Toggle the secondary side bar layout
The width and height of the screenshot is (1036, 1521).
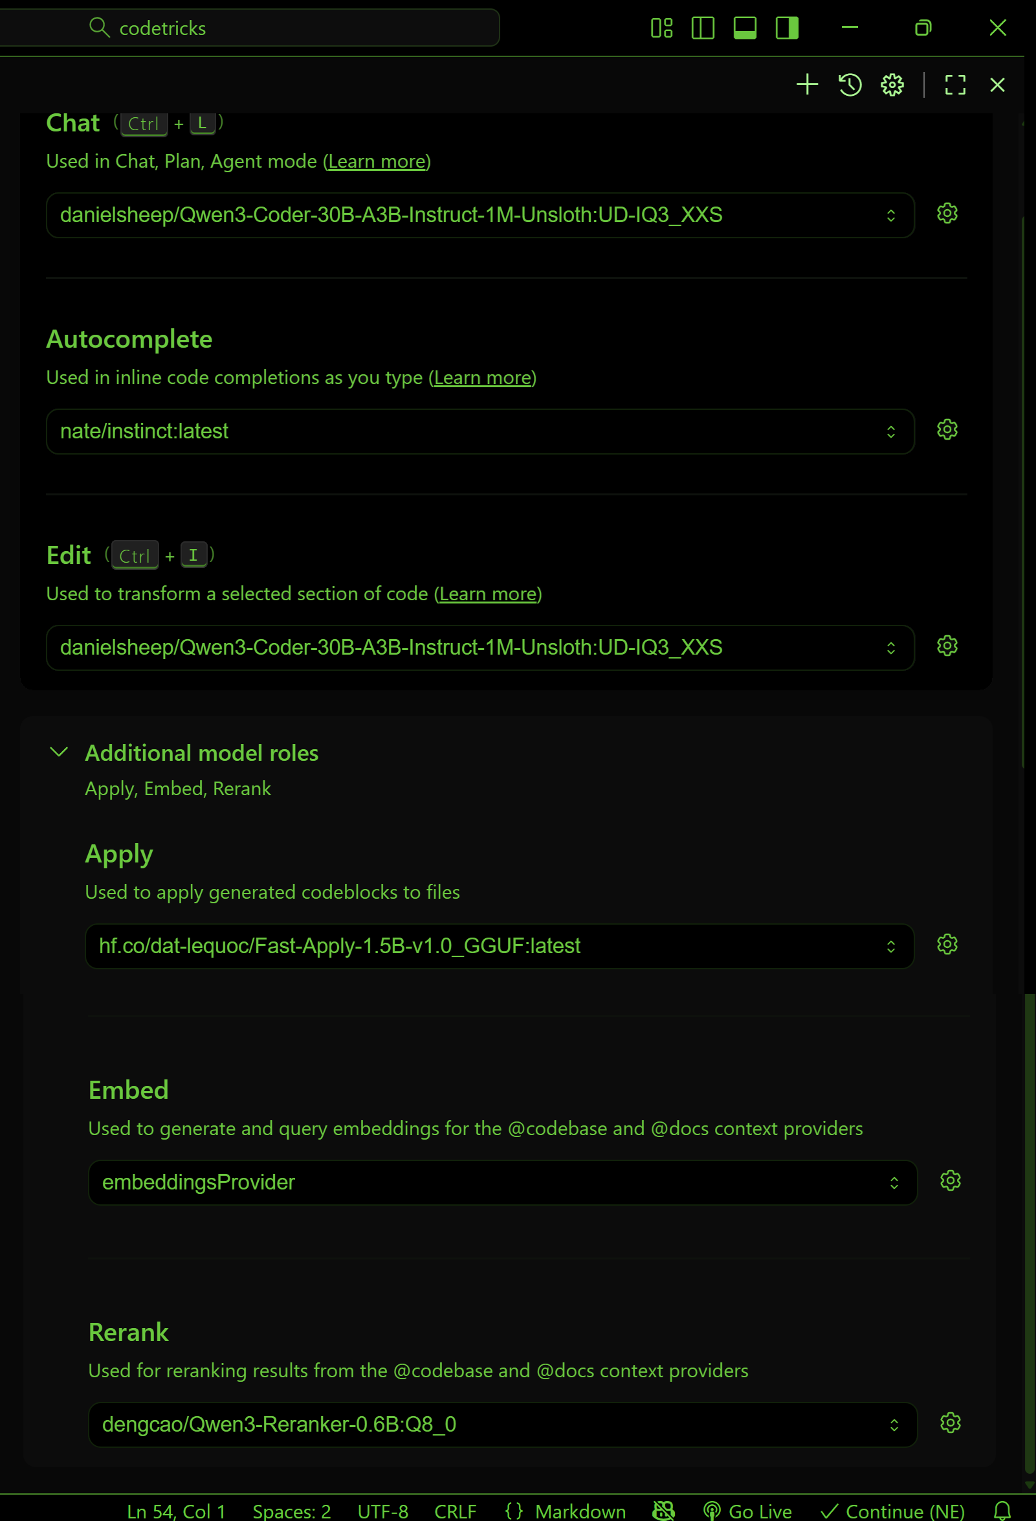click(787, 28)
